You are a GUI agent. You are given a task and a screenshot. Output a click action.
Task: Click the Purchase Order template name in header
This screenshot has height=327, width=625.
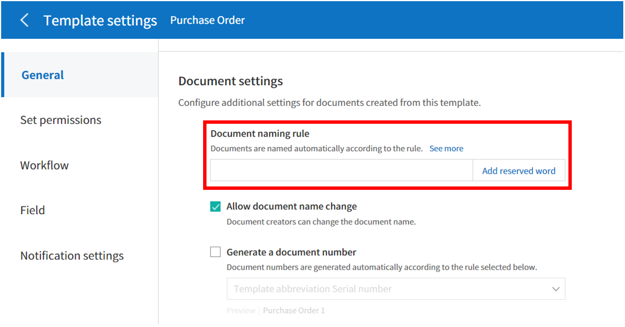click(207, 20)
